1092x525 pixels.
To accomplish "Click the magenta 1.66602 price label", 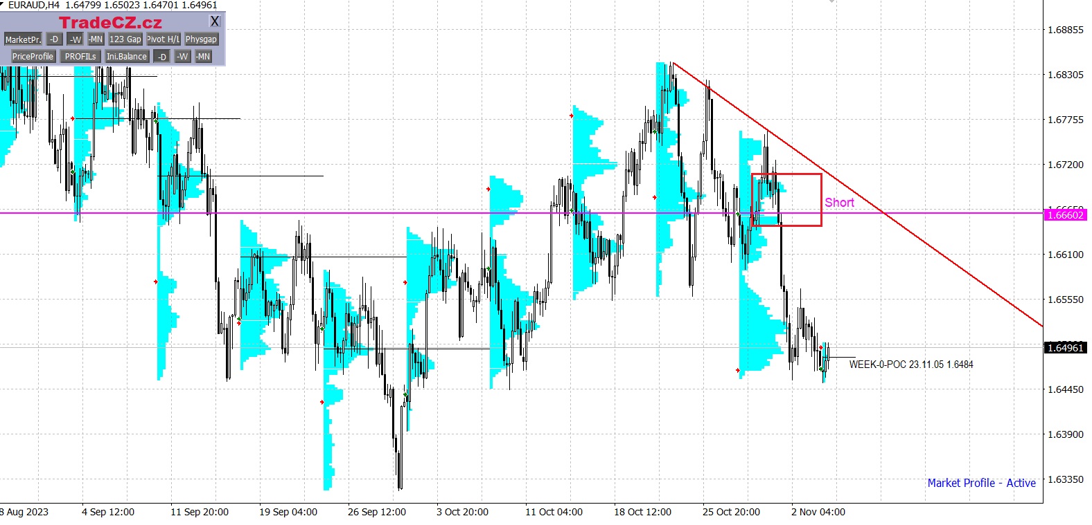I will point(1065,215).
